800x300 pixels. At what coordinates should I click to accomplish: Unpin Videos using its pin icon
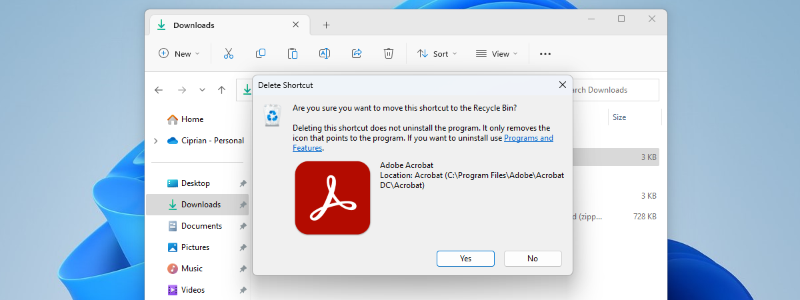(243, 290)
